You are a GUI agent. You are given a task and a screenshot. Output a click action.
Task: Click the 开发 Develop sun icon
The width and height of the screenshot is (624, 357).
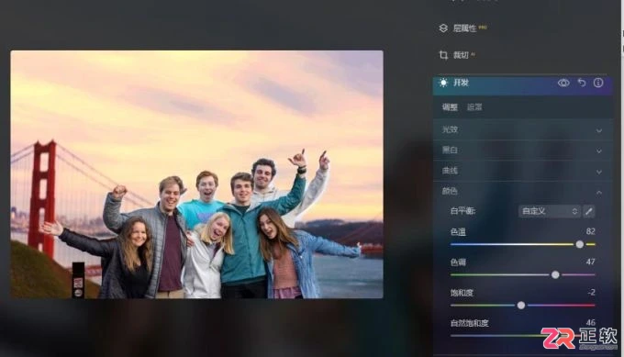(443, 83)
